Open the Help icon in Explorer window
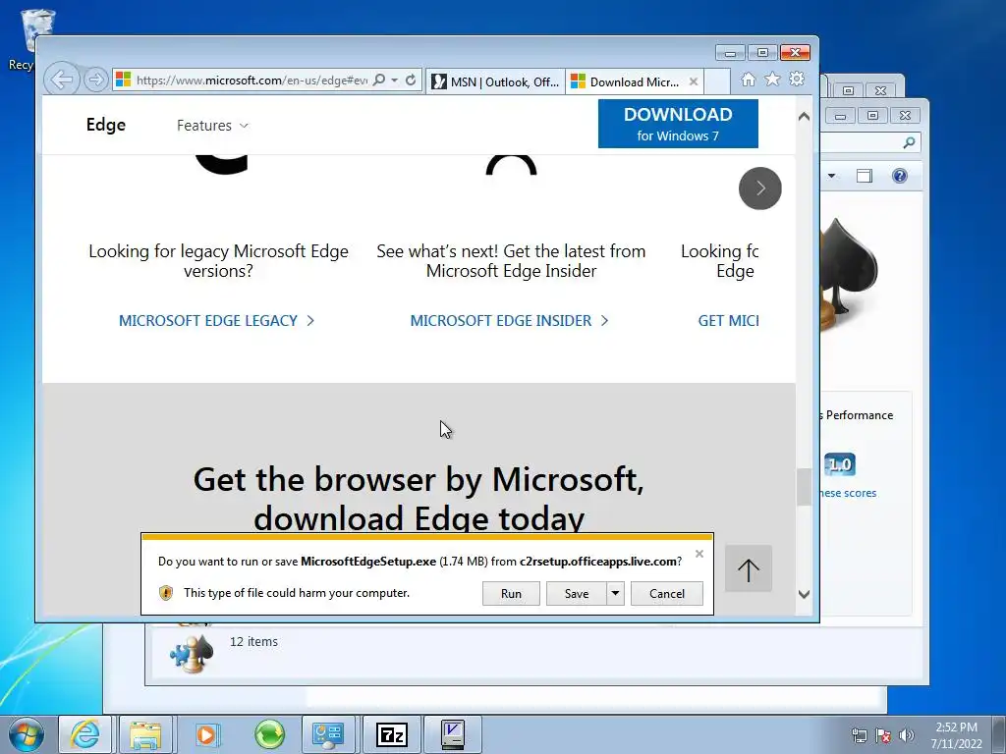The image size is (1006, 754). (900, 176)
